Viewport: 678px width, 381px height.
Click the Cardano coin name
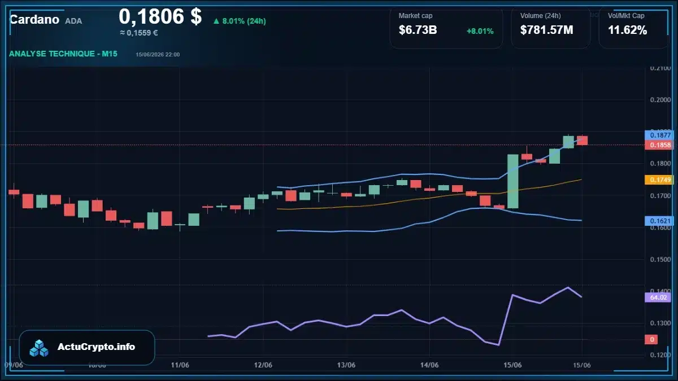tap(34, 20)
